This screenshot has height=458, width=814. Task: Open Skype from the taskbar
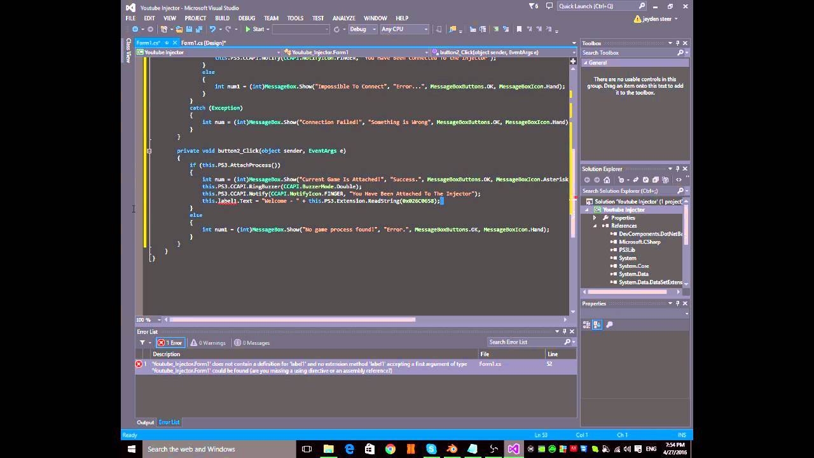431,449
